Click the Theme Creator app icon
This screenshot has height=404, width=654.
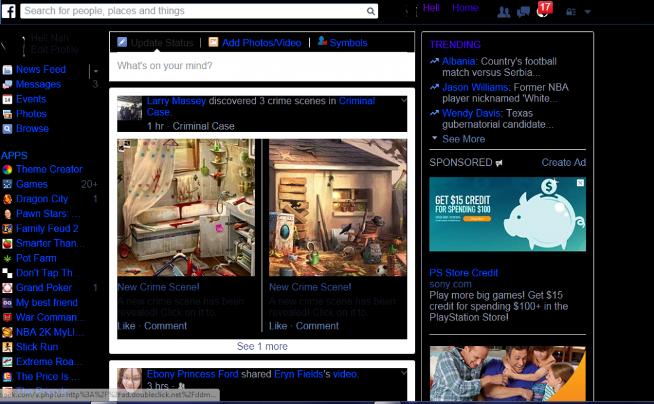tap(7, 170)
